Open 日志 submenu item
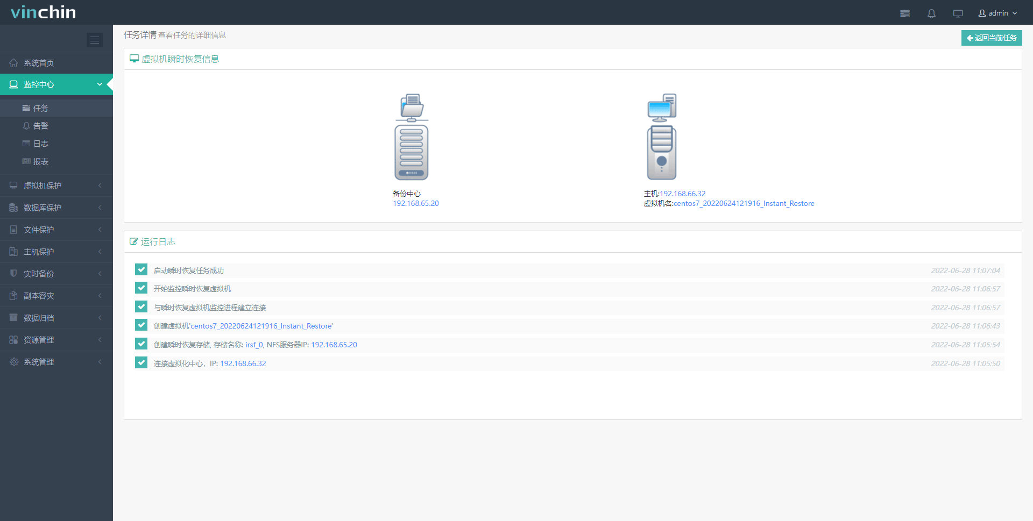The image size is (1033, 521). coord(56,144)
